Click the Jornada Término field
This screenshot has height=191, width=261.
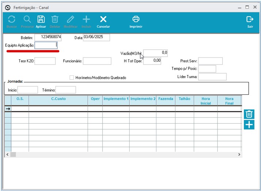(x=66, y=90)
